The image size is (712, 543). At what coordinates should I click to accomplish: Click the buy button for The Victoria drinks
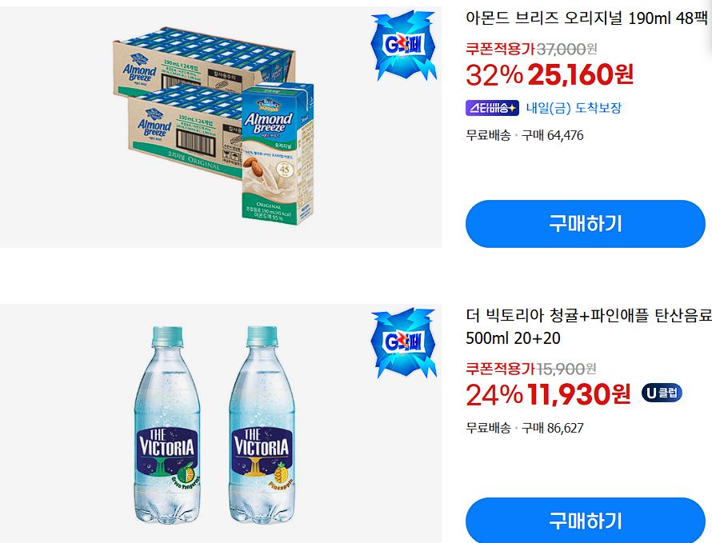tap(586, 521)
